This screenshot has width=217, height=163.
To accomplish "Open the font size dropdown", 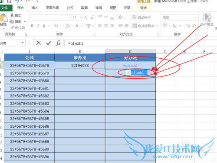I will tap(81, 17).
